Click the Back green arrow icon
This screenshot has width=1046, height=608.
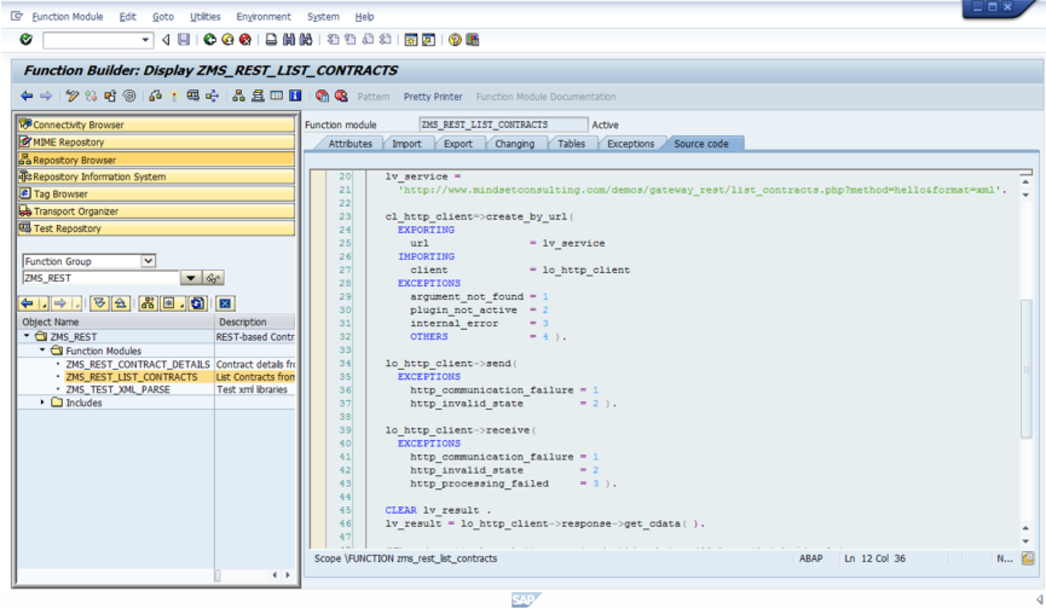point(209,39)
